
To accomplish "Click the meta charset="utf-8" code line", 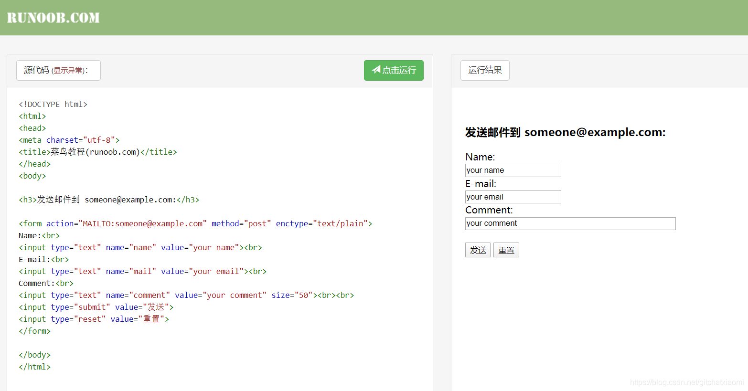I will (x=69, y=140).
